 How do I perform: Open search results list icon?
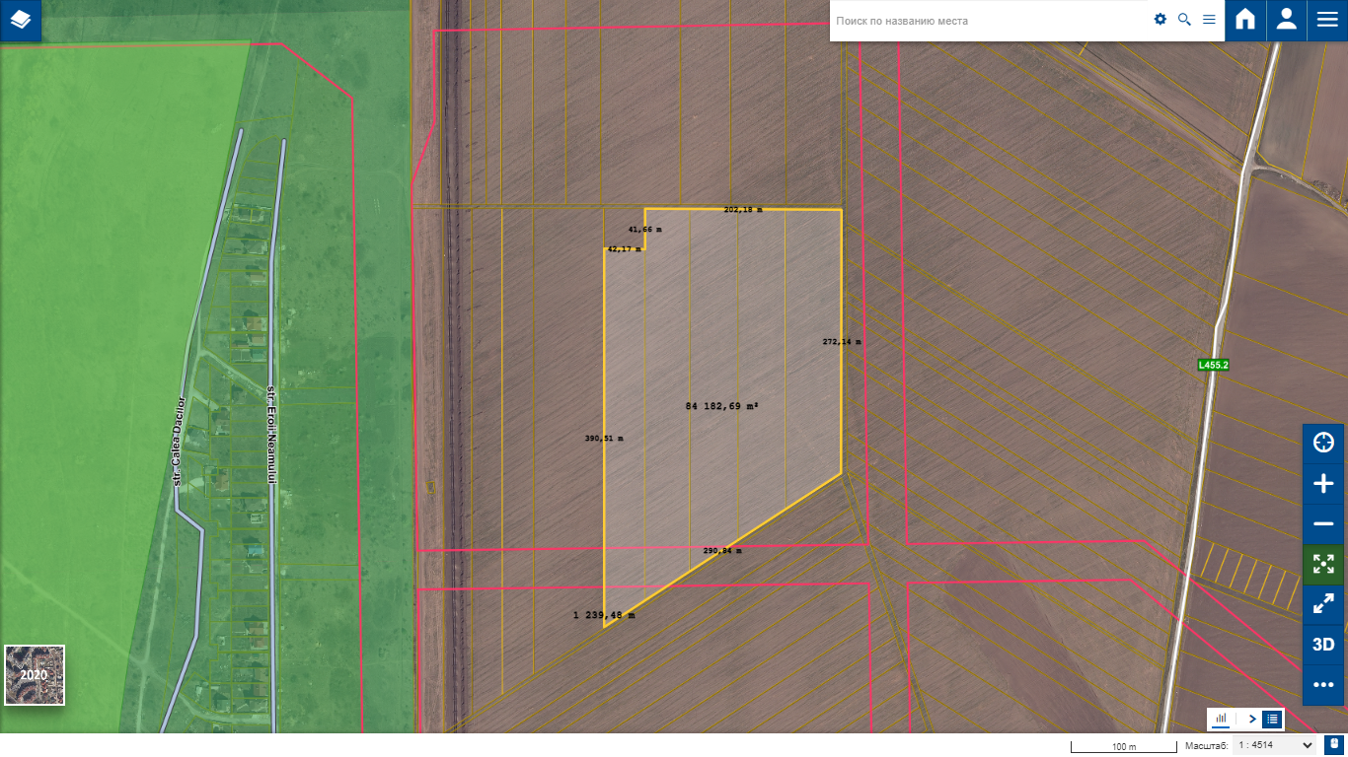click(x=1209, y=20)
